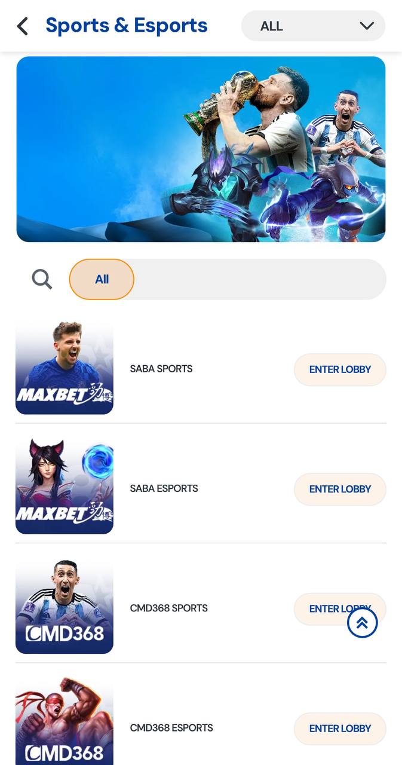Enter lobby for SABA SPORTS

point(340,369)
